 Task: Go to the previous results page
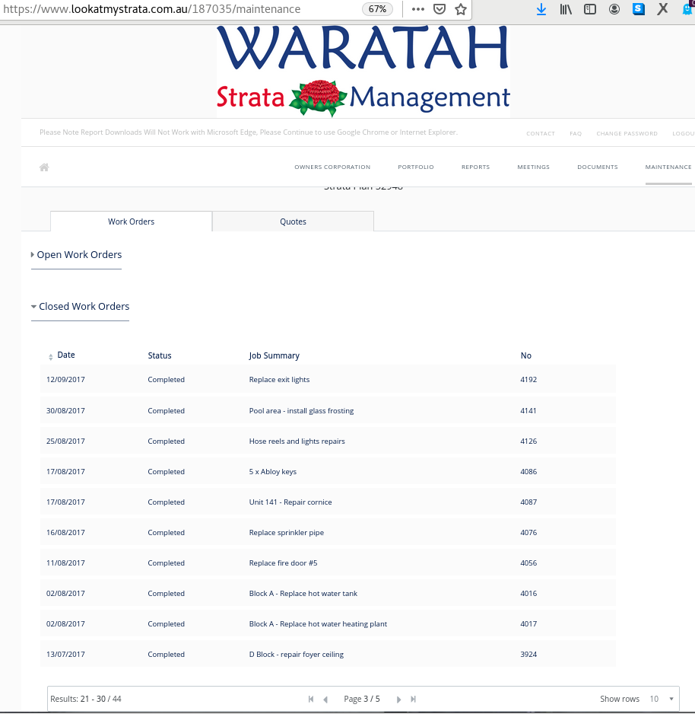pos(325,699)
